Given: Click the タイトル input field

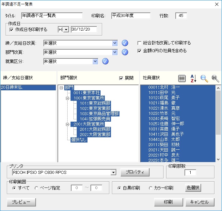Looking at the screenshot, I should [52, 16].
